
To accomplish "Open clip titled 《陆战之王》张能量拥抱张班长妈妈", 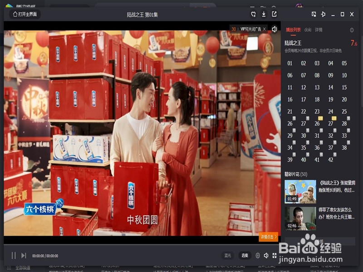I will 337,186.
